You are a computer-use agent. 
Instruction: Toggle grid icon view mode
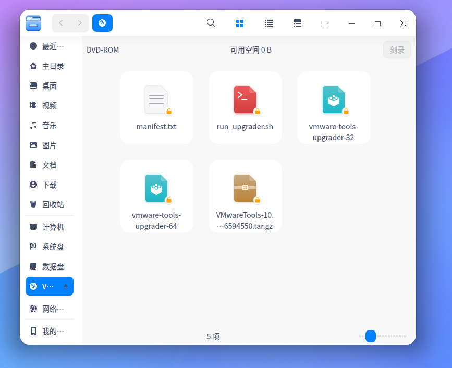(x=239, y=23)
